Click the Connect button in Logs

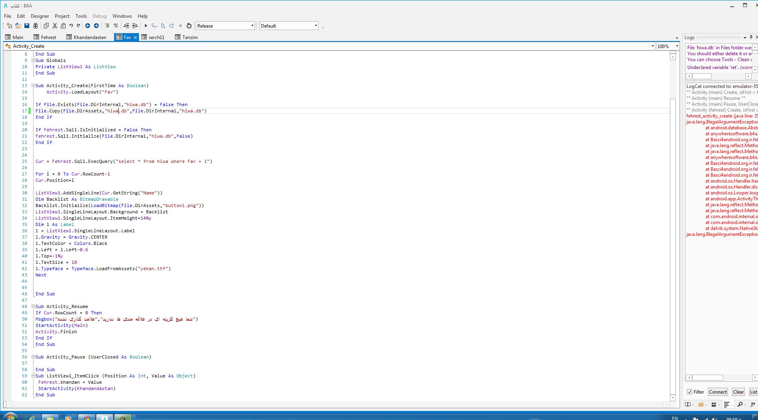(x=717, y=392)
